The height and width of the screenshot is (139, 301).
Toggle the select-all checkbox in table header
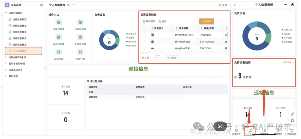coord(145,28)
